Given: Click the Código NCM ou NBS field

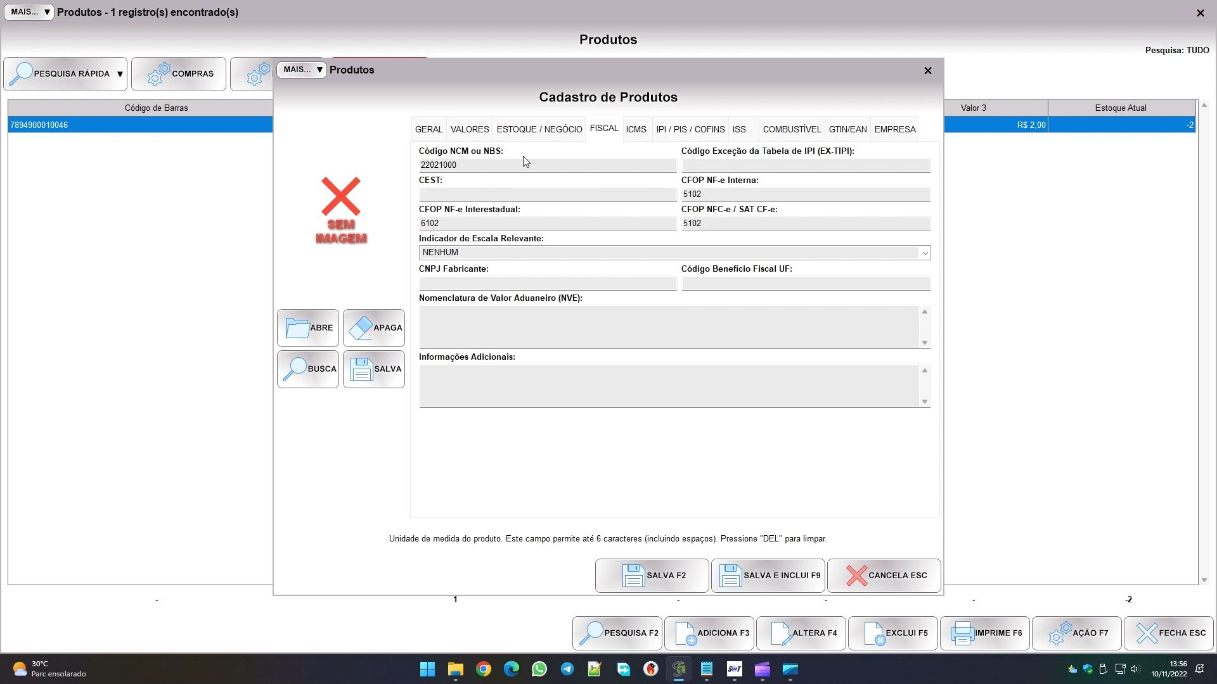Looking at the screenshot, I should (546, 165).
